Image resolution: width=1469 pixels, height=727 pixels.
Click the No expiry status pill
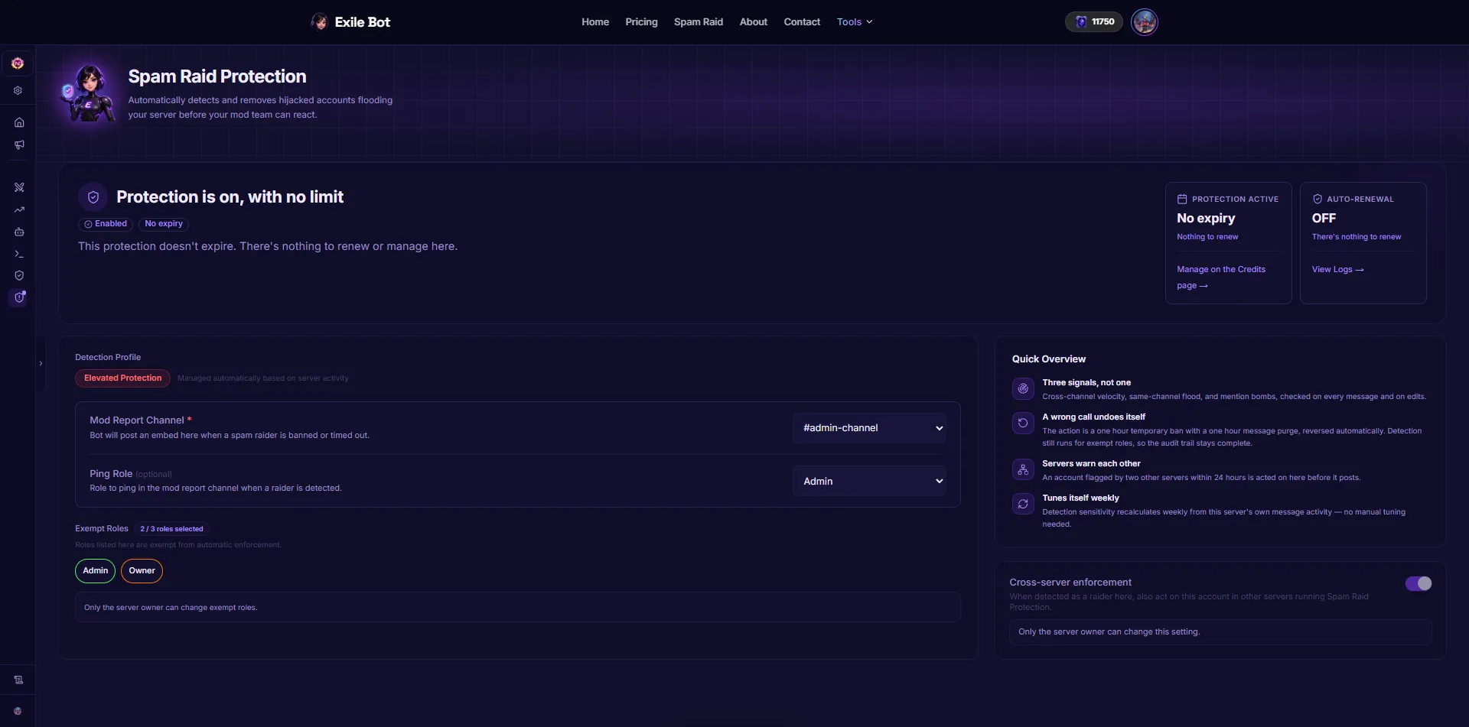coord(164,224)
